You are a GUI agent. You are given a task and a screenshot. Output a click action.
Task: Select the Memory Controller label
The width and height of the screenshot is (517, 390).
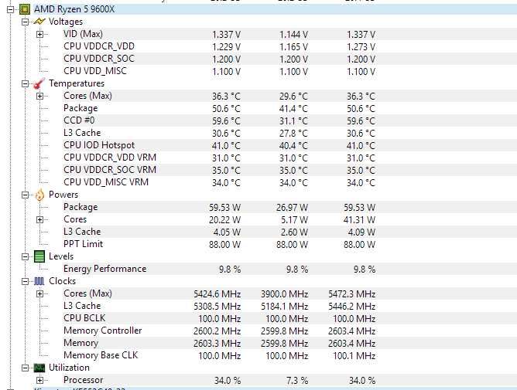coord(102,331)
